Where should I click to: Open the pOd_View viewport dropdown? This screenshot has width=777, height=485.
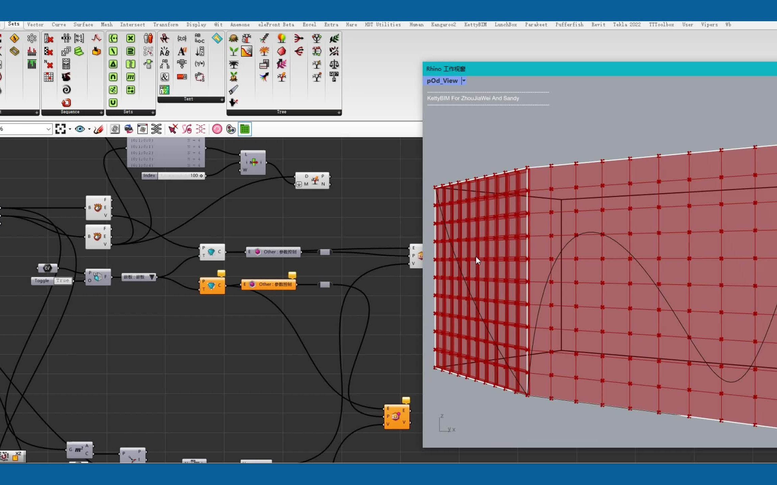(x=464, y=80)
